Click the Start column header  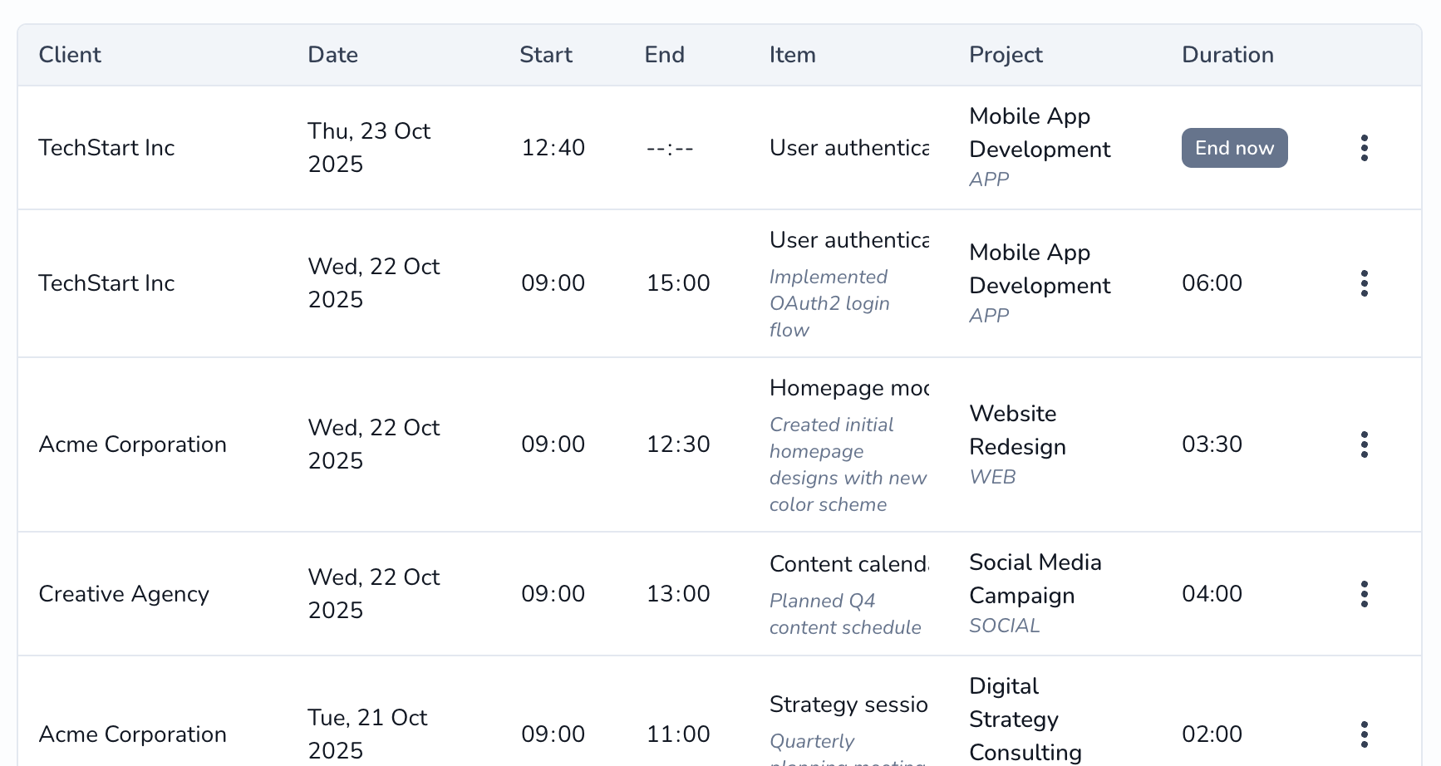point(546,54)
